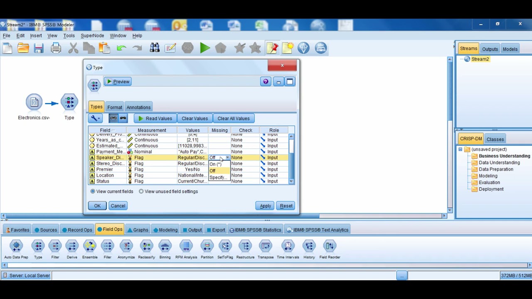The width and height of the screenshot is (532, 299).
Task: Save stream with floppy disk icon
Action: (39, 48)
